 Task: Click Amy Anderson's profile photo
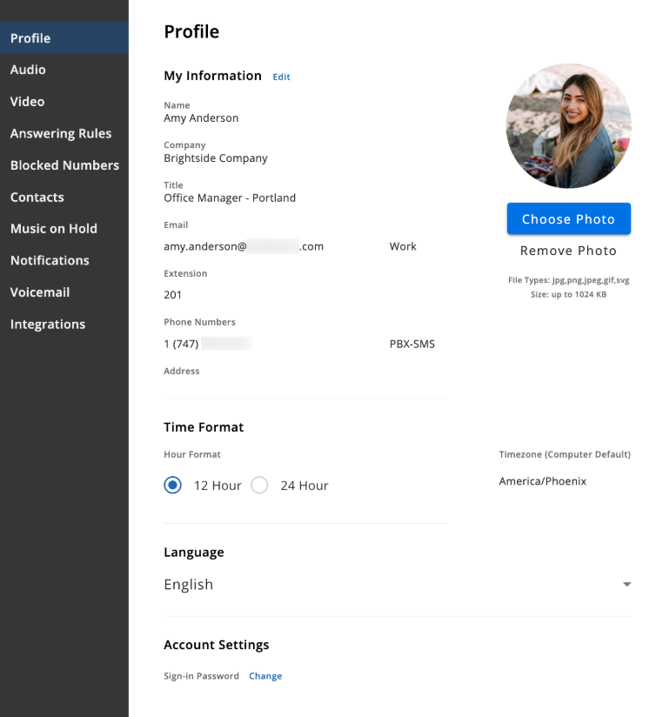[x=568, y=126]
